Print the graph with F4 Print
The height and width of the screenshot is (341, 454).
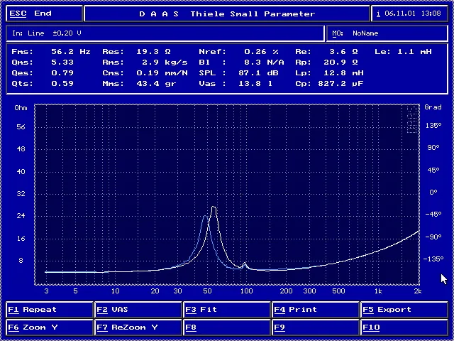[x=315, y=310]
